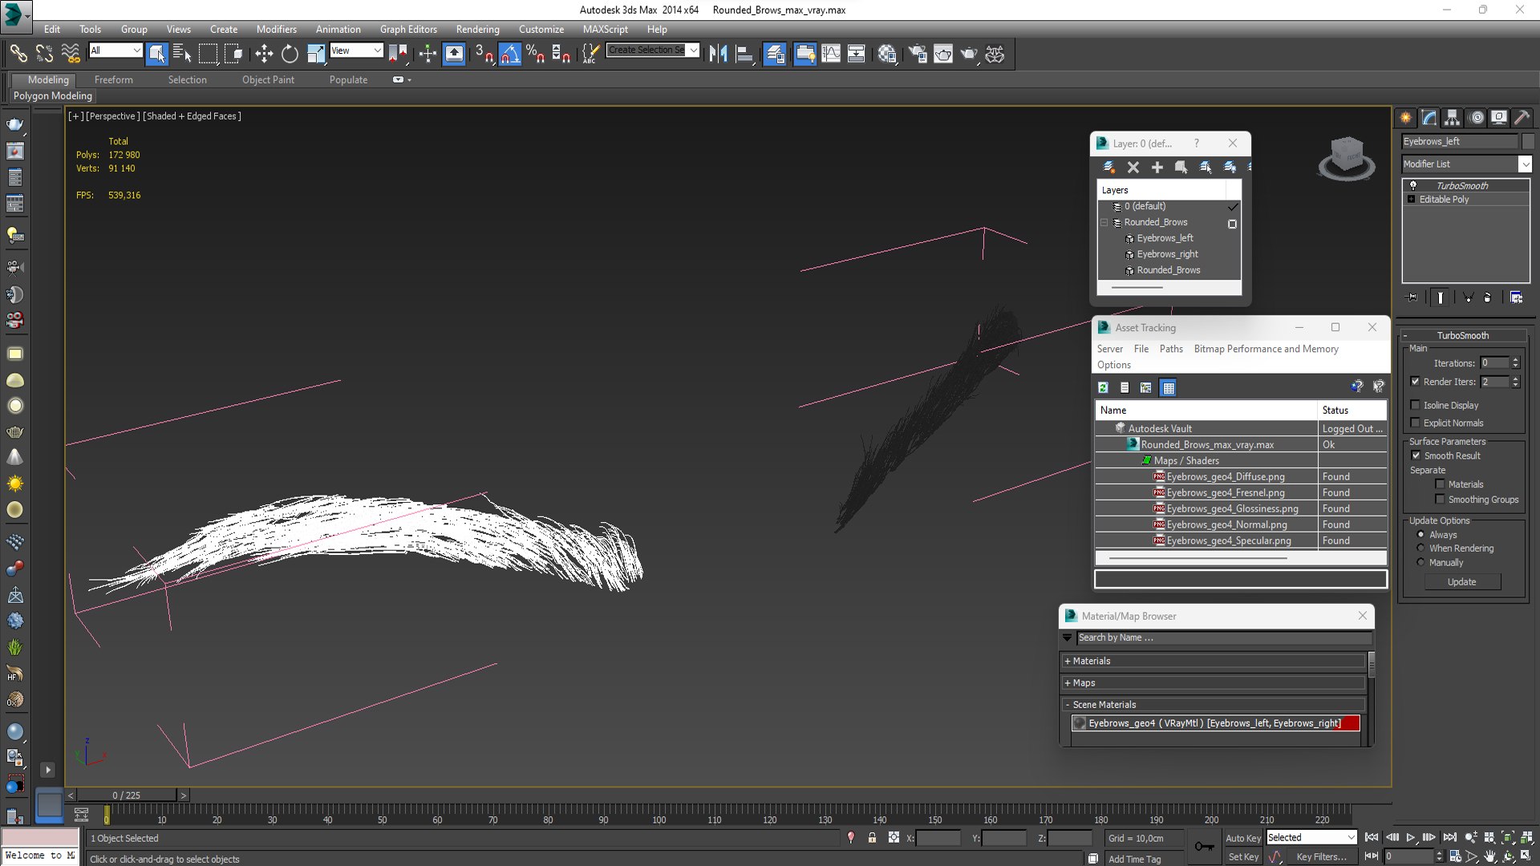Add selected objects to layer plus icon
The image size is (1540, 866).
[1157, 167]
